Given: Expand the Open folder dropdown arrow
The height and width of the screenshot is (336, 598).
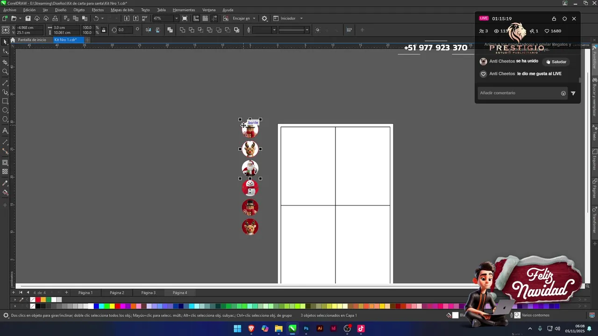Looking at the screenshot, I should point(20,18).
